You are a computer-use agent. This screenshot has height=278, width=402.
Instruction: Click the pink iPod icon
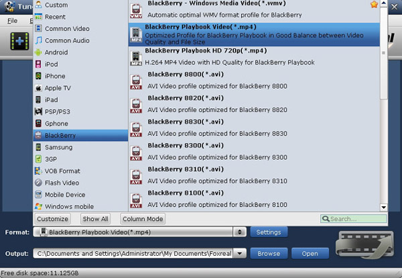point(38,64)
